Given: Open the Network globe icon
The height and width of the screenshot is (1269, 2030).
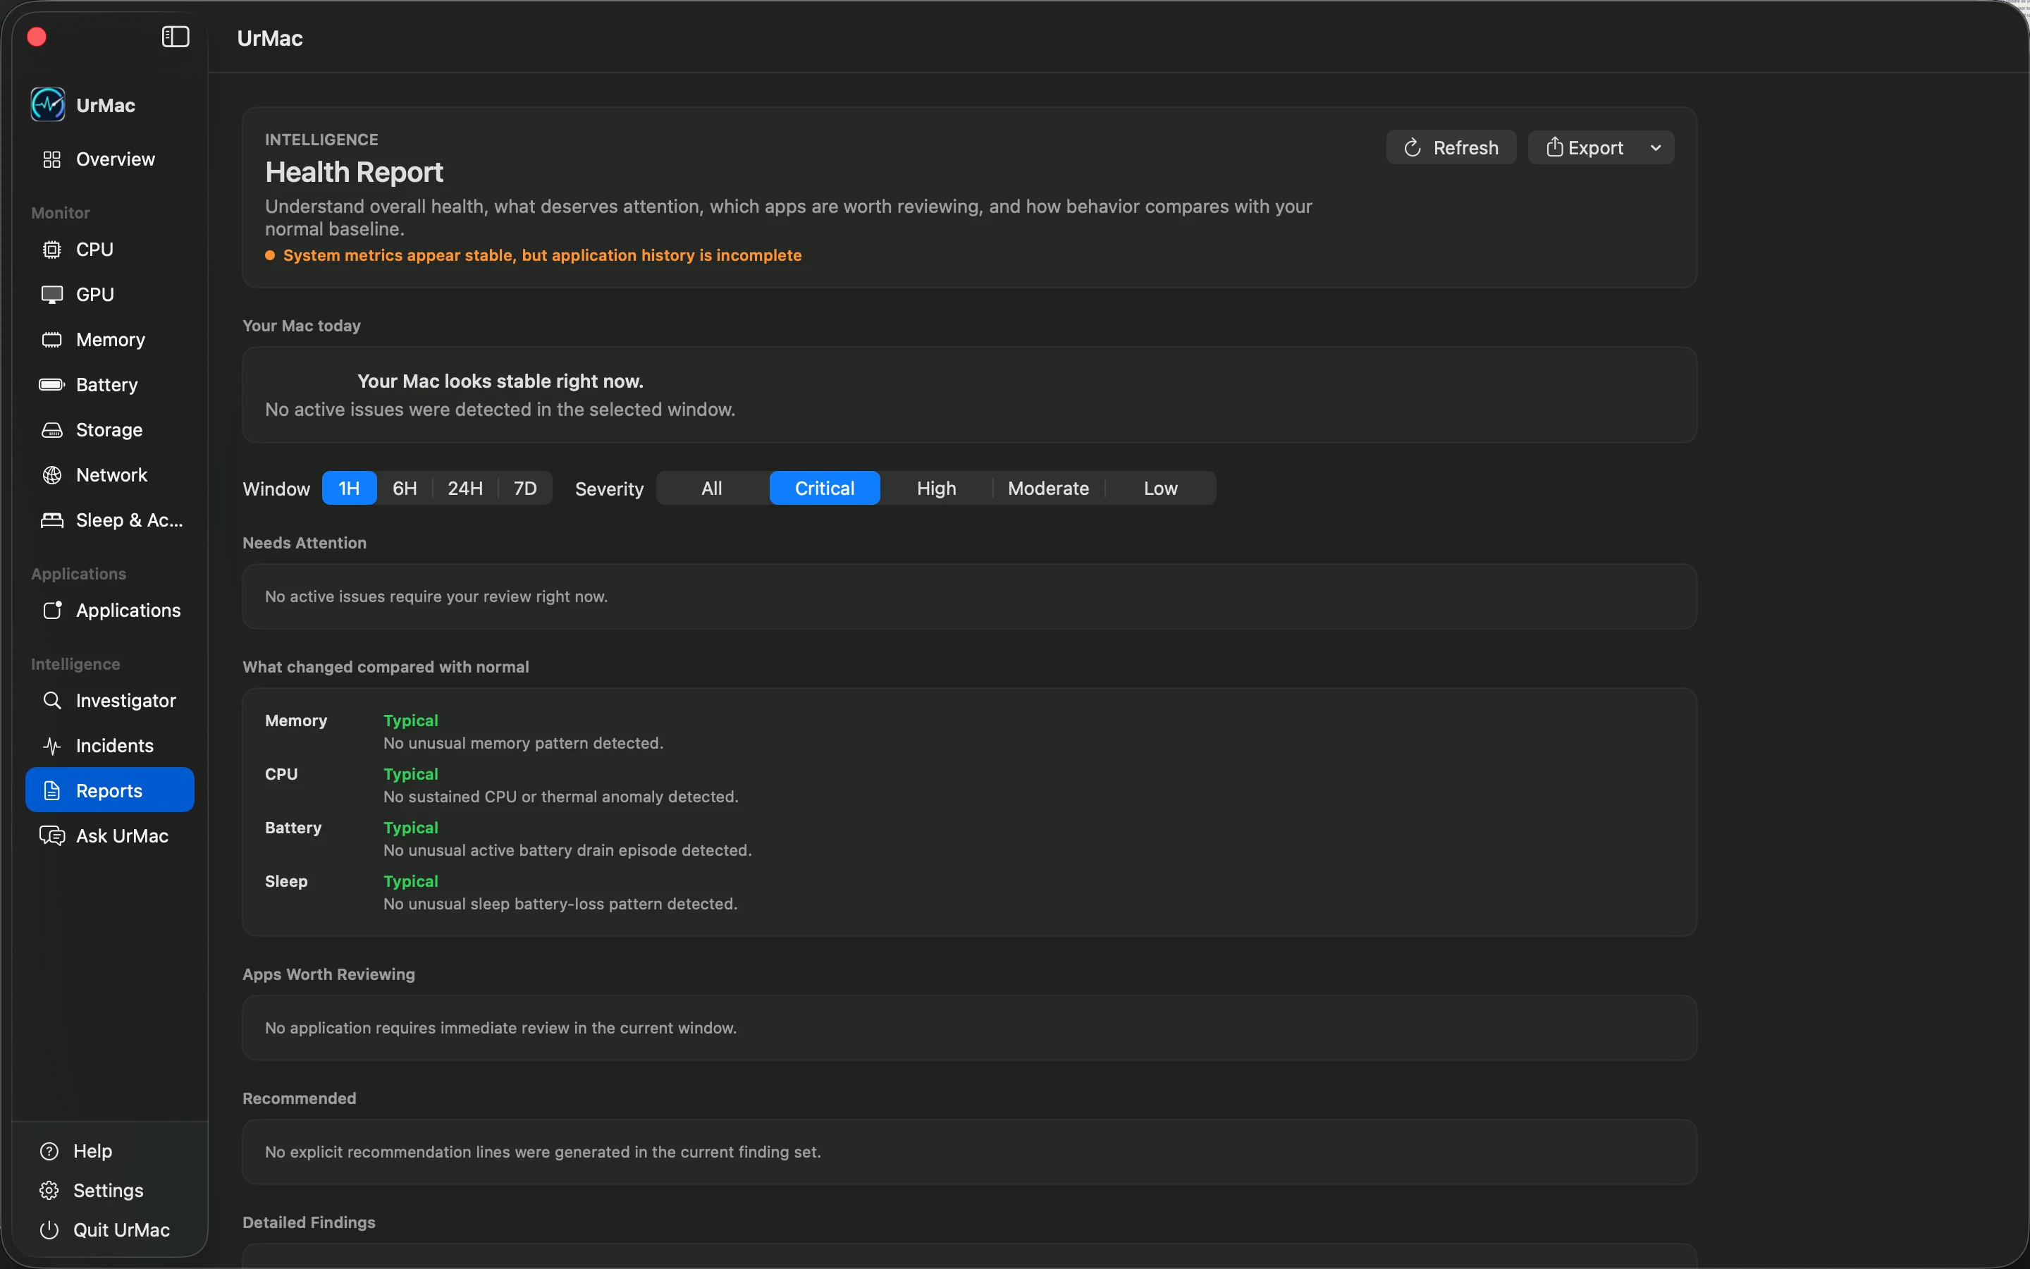Looking at the screenshot, I should tap(52, 475).
